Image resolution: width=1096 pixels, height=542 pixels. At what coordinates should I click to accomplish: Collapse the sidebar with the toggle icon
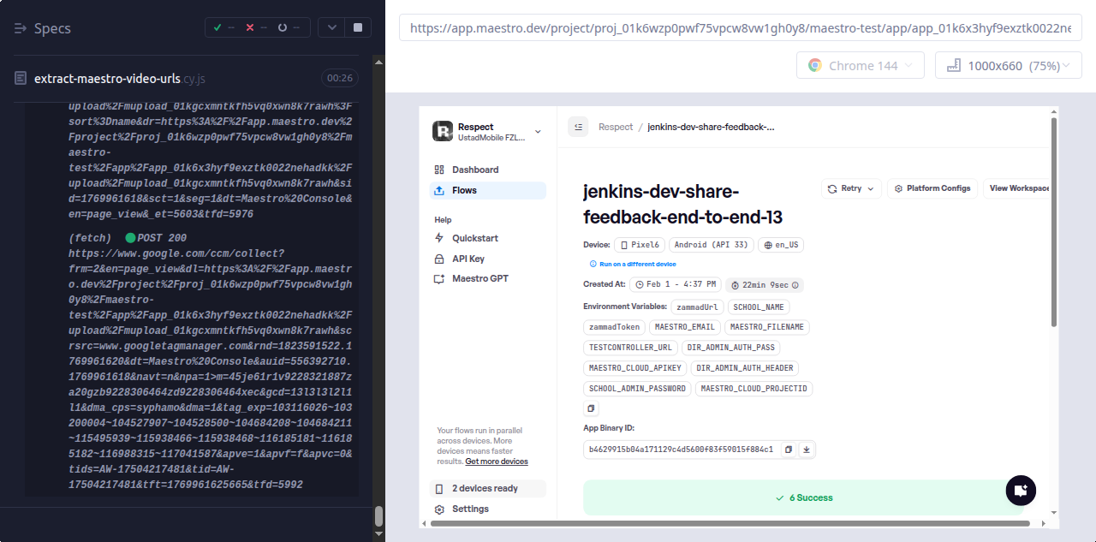tap(578, 127)
